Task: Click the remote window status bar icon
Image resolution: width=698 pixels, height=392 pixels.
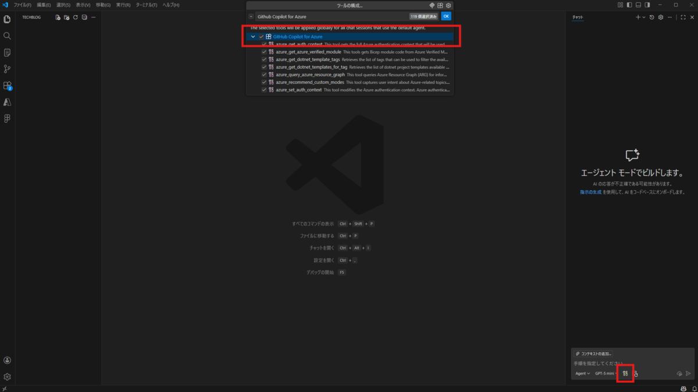Action: (x=5, y=389)
